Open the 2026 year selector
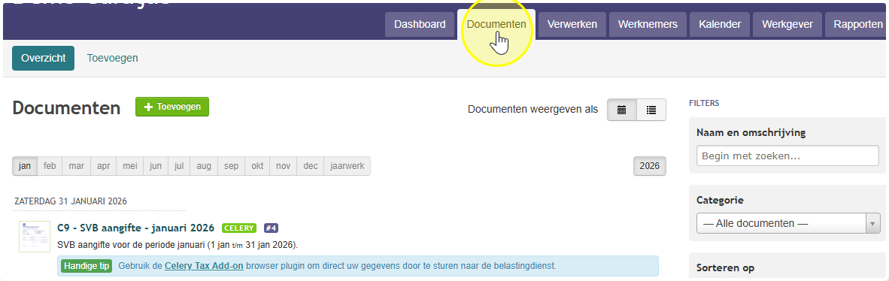This screenshot has height=281, width=889. coord(650,166)
